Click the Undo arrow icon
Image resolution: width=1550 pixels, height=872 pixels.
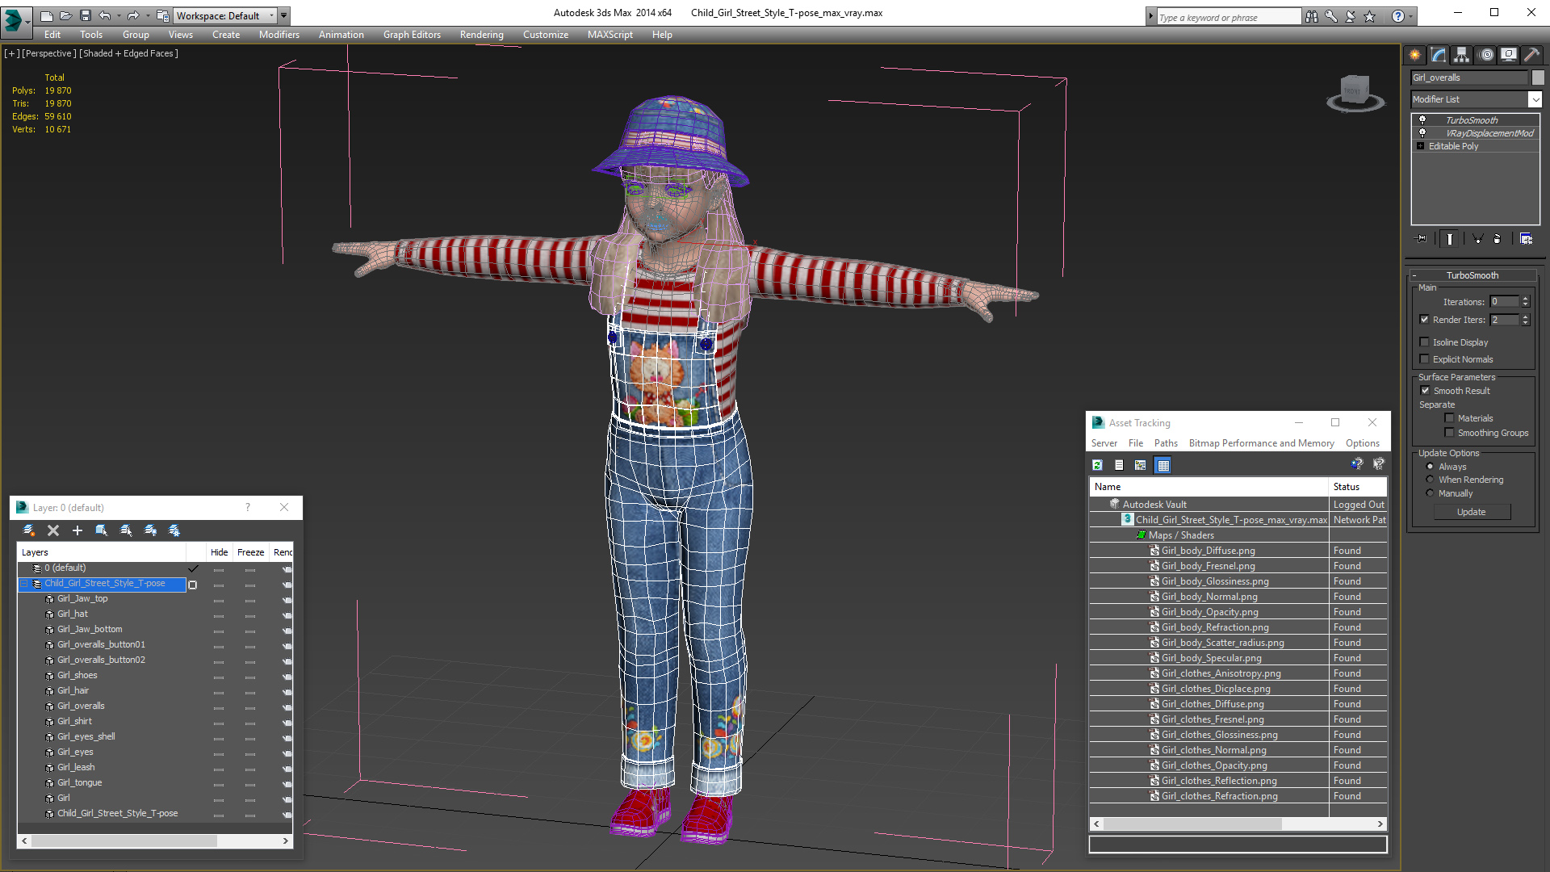tap(105, 15)
